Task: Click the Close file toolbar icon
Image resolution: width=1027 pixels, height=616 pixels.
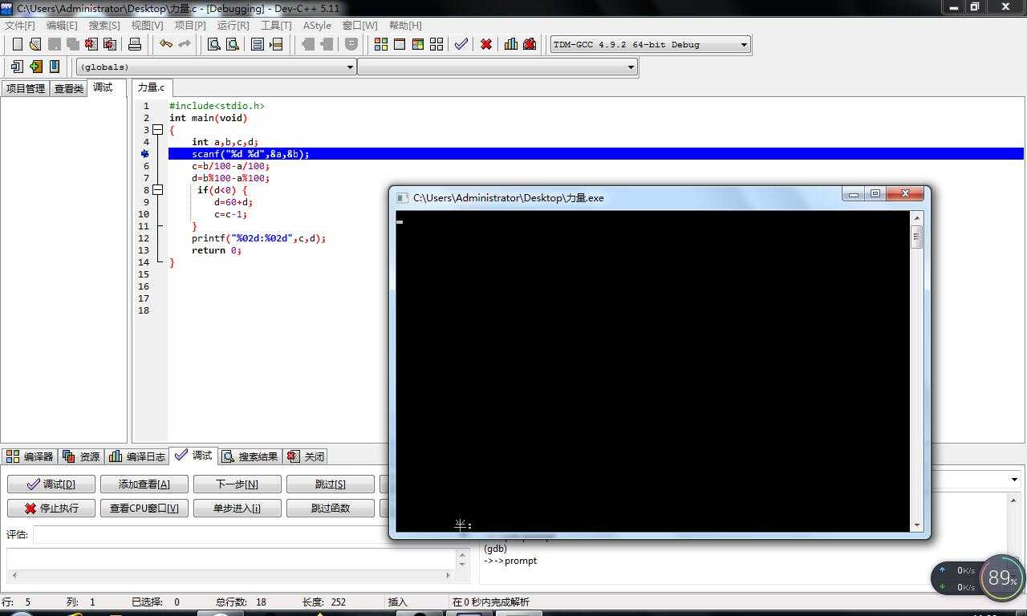Action: coord(91,44)
